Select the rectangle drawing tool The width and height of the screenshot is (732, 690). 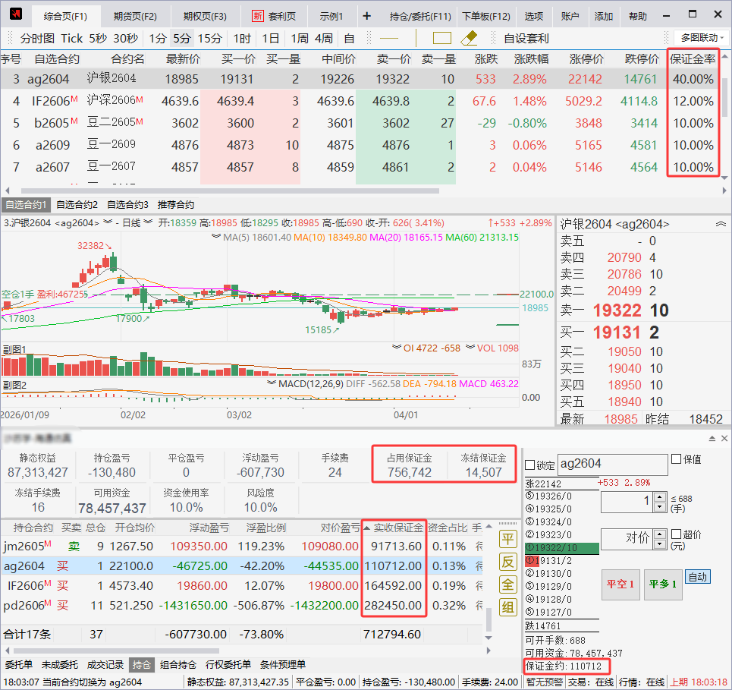pyautogui.click(x=442, y=38)
